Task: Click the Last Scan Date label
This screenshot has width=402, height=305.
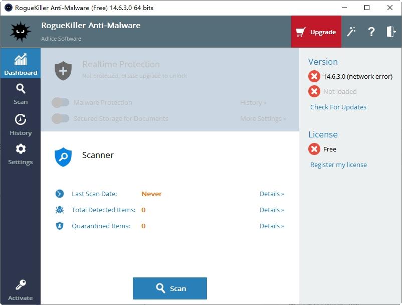Action: click(x=94, y=194)
